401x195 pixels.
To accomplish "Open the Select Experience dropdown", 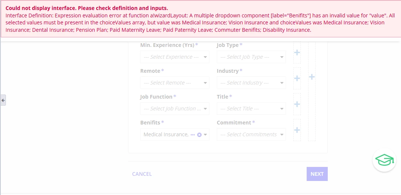I will pyautogui.click(x=175, y=57).
